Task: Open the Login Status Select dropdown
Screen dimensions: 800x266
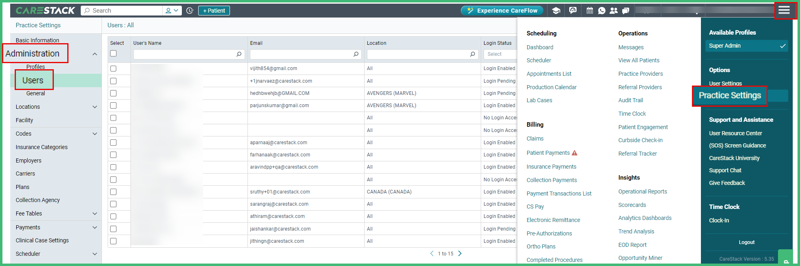Action: click(x=500, y=54)
